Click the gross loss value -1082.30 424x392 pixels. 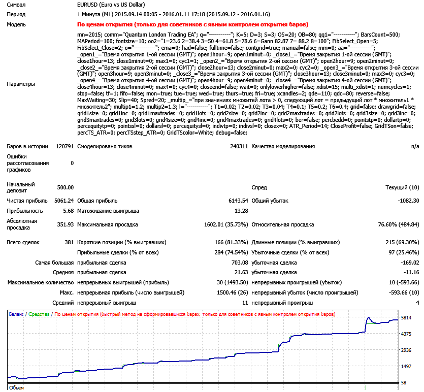pyautogui.click(x=408, y=201)
